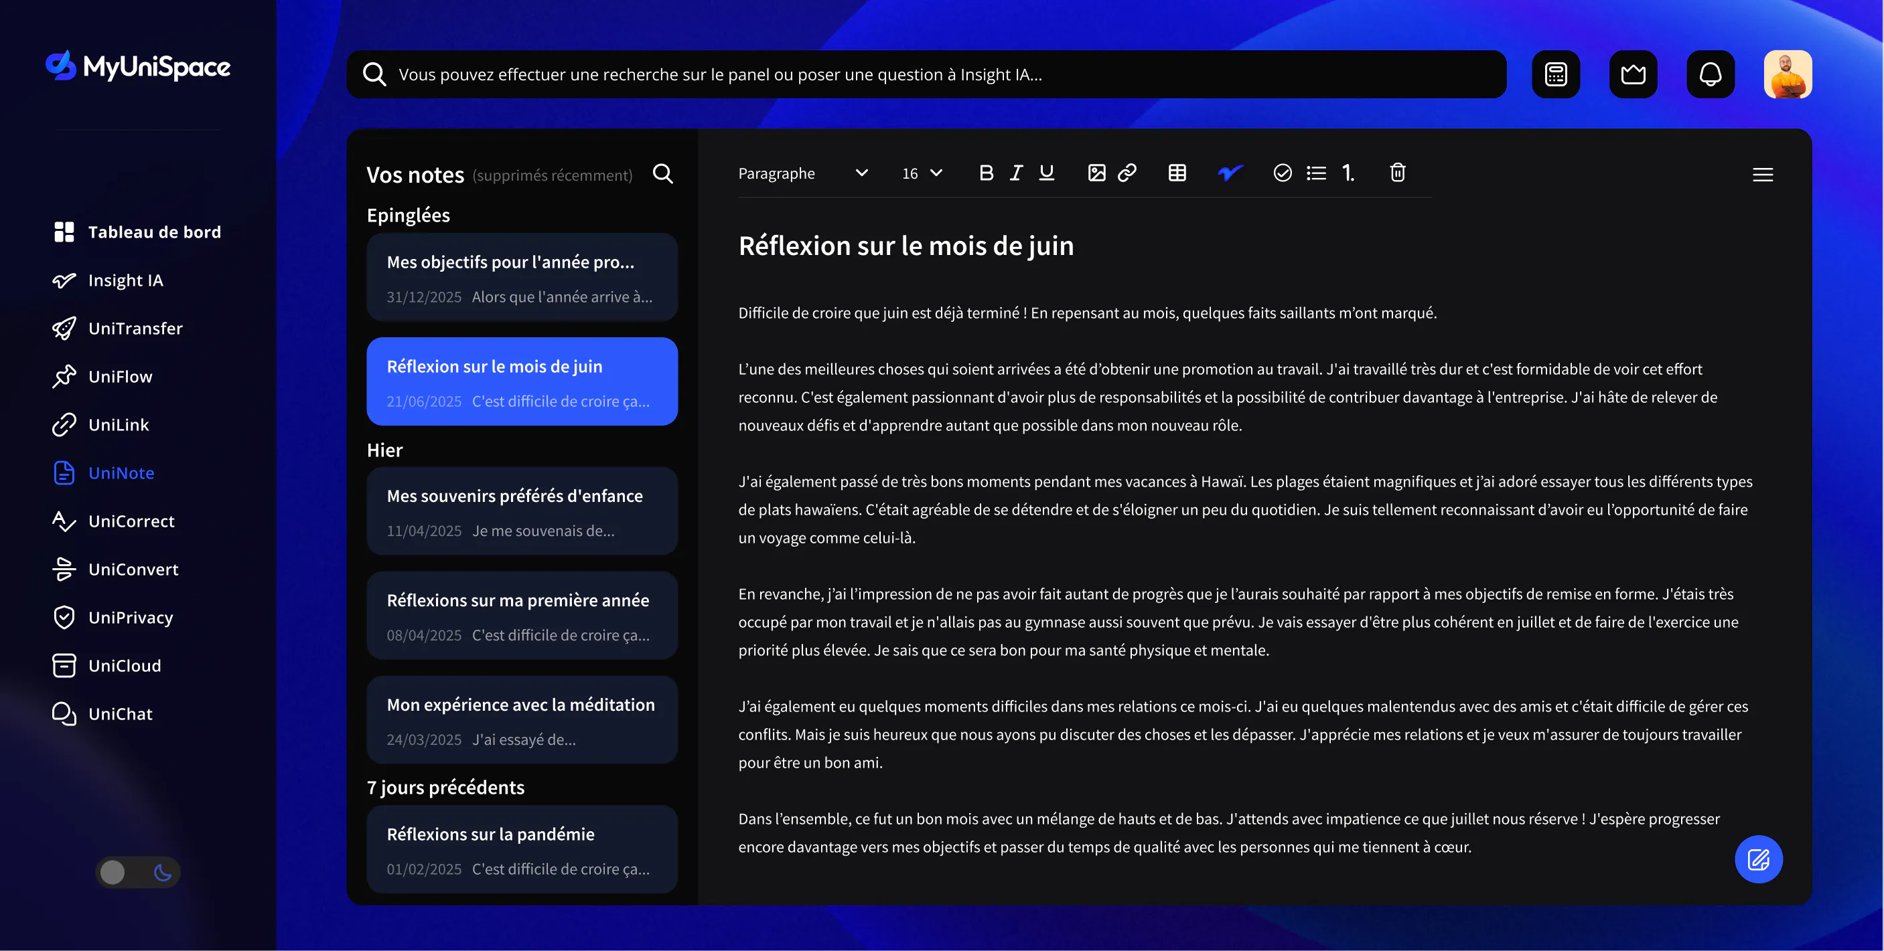The height and width of the screenshot is (951, 1884).
Task: Search within Vos notes
Action: click(662, 173)
